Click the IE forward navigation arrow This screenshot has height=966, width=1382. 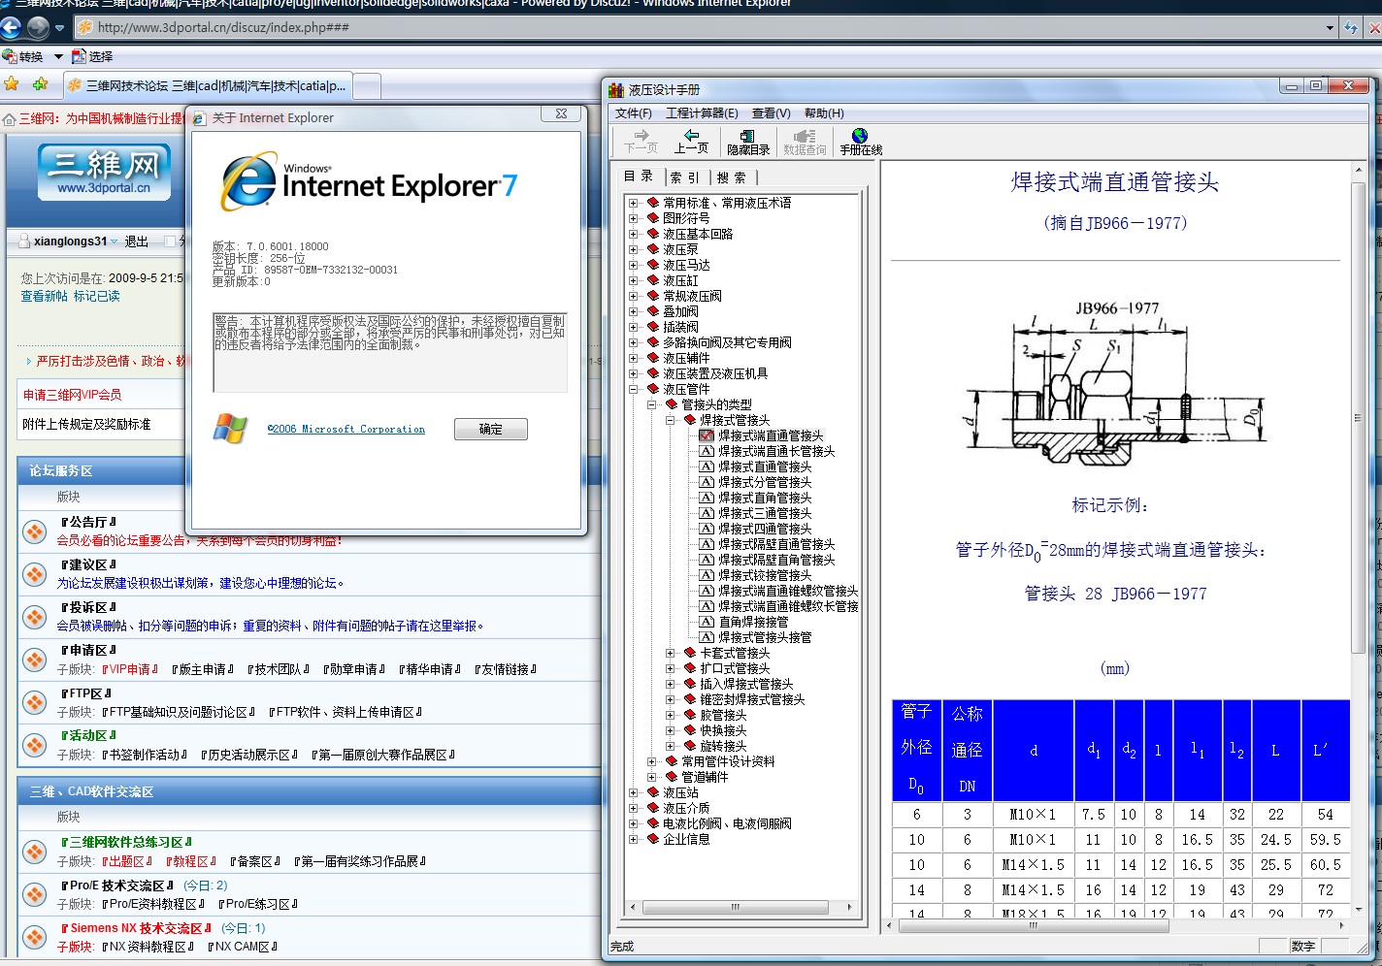click(x=38, y=27)
